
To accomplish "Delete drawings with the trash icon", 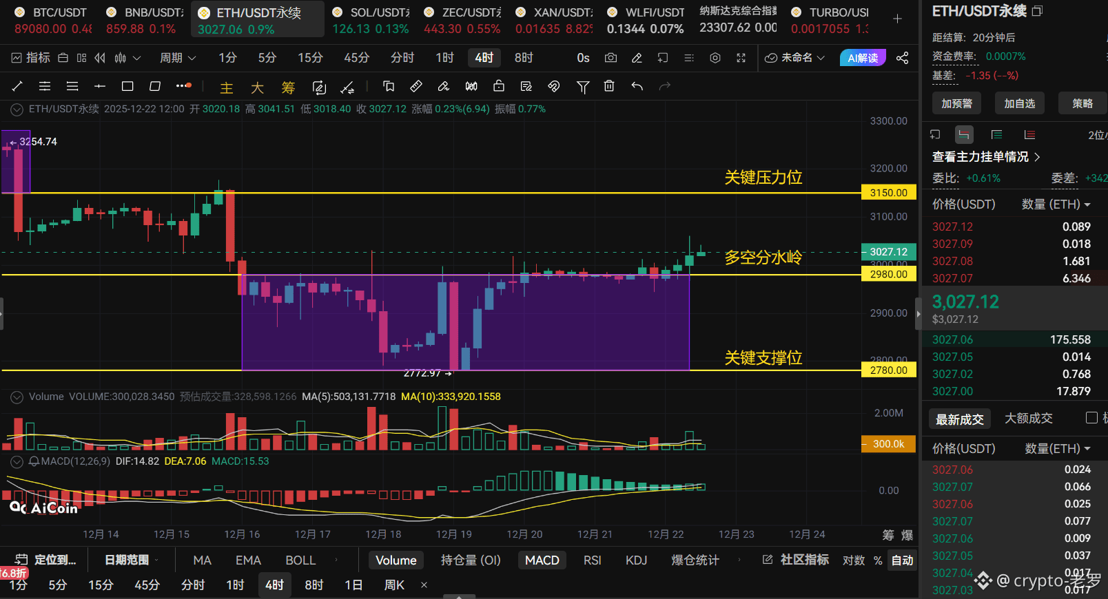I will click(x=609, y=86).
